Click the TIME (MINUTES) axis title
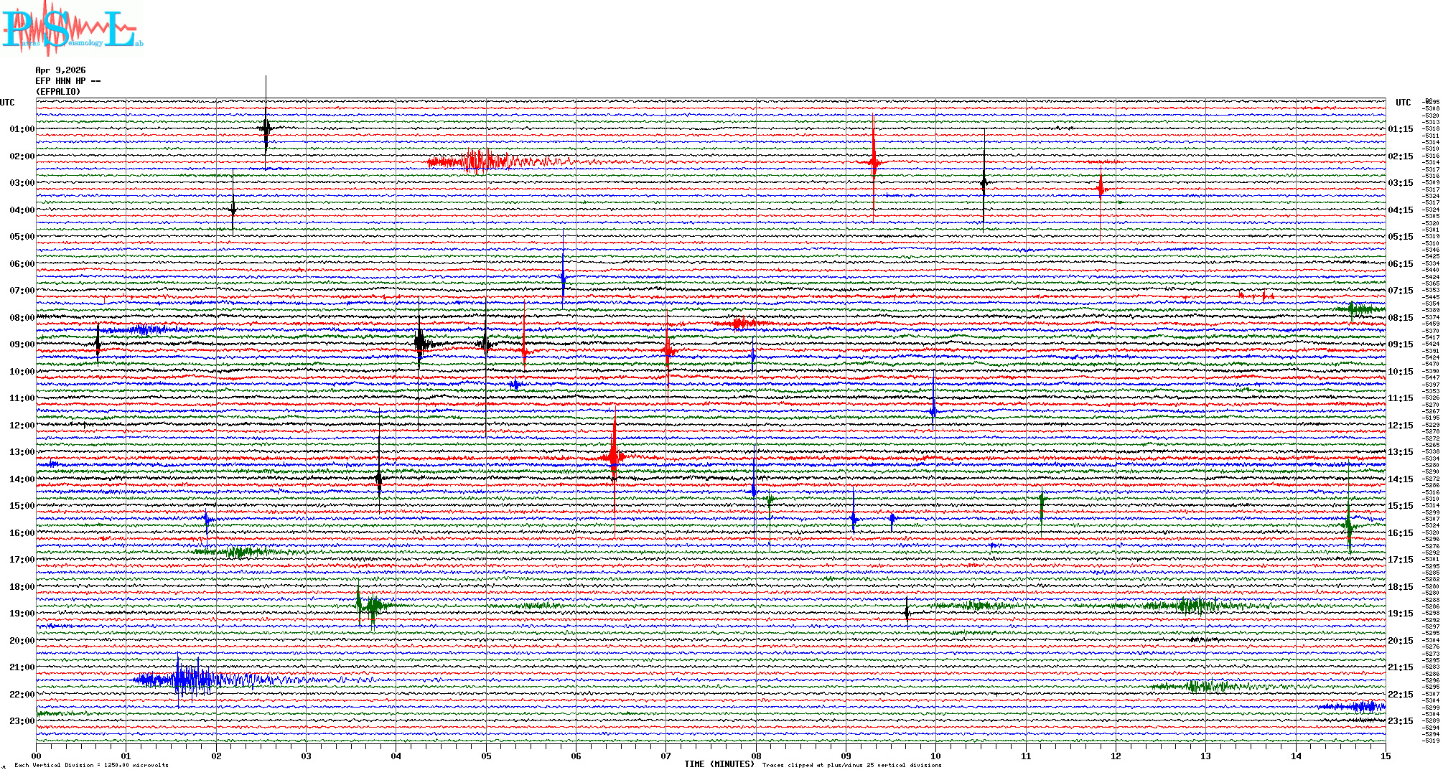 719,764
